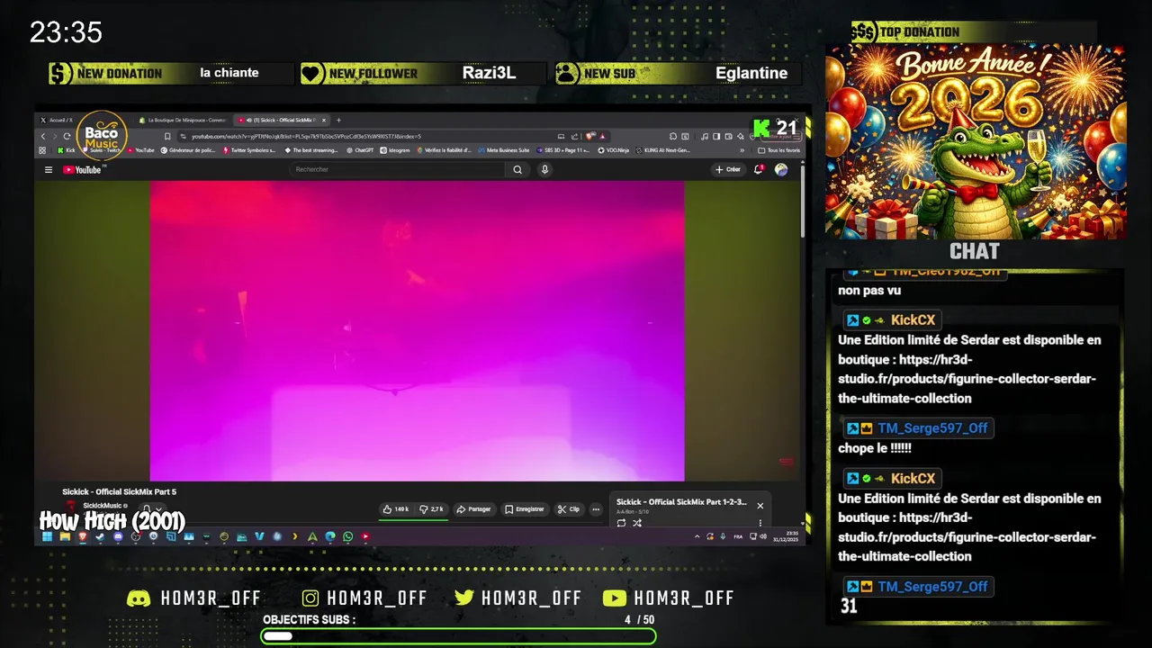Open Discord from the taskbar

pyautogui.click(x=118, y=536)
